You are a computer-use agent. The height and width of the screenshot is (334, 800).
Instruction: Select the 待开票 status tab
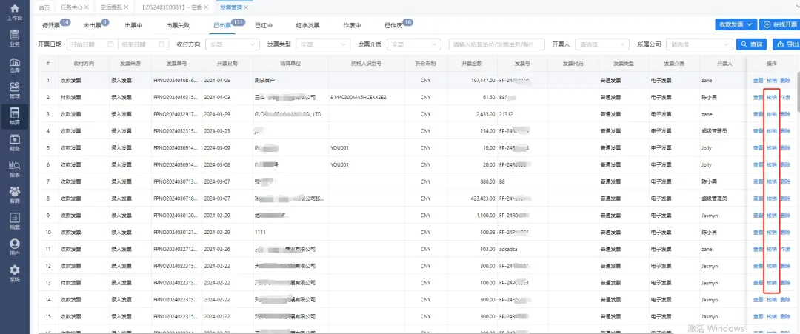(x=51, y=25)
